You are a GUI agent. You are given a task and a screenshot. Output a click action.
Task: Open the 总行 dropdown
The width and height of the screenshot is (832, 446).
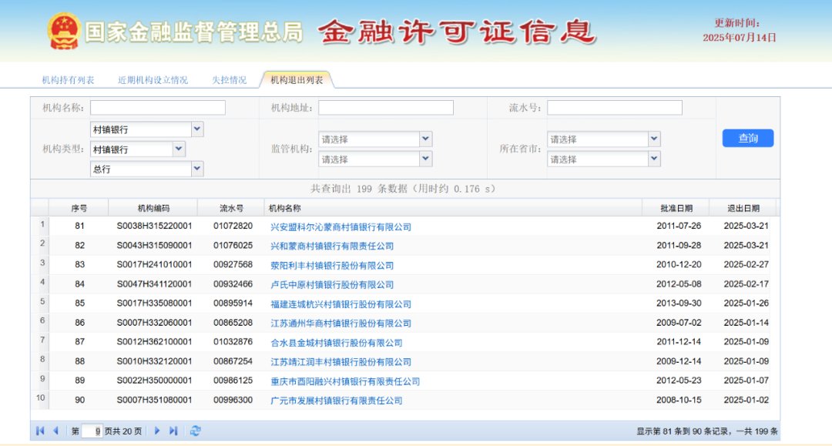197,169
